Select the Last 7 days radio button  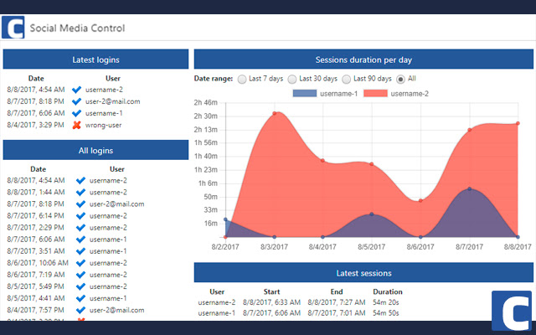click(x=242, y=80)
